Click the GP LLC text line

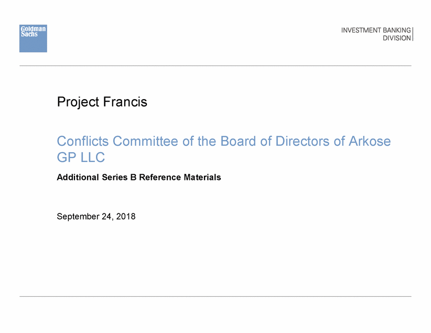tap(81, 158)
